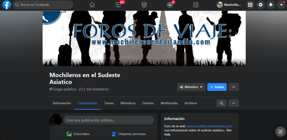Search within the group using magnifier icon
The width and height of the screenshot is (287, 140).
point(221,103)
